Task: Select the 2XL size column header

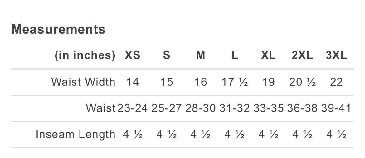Action: click(302, 55)
